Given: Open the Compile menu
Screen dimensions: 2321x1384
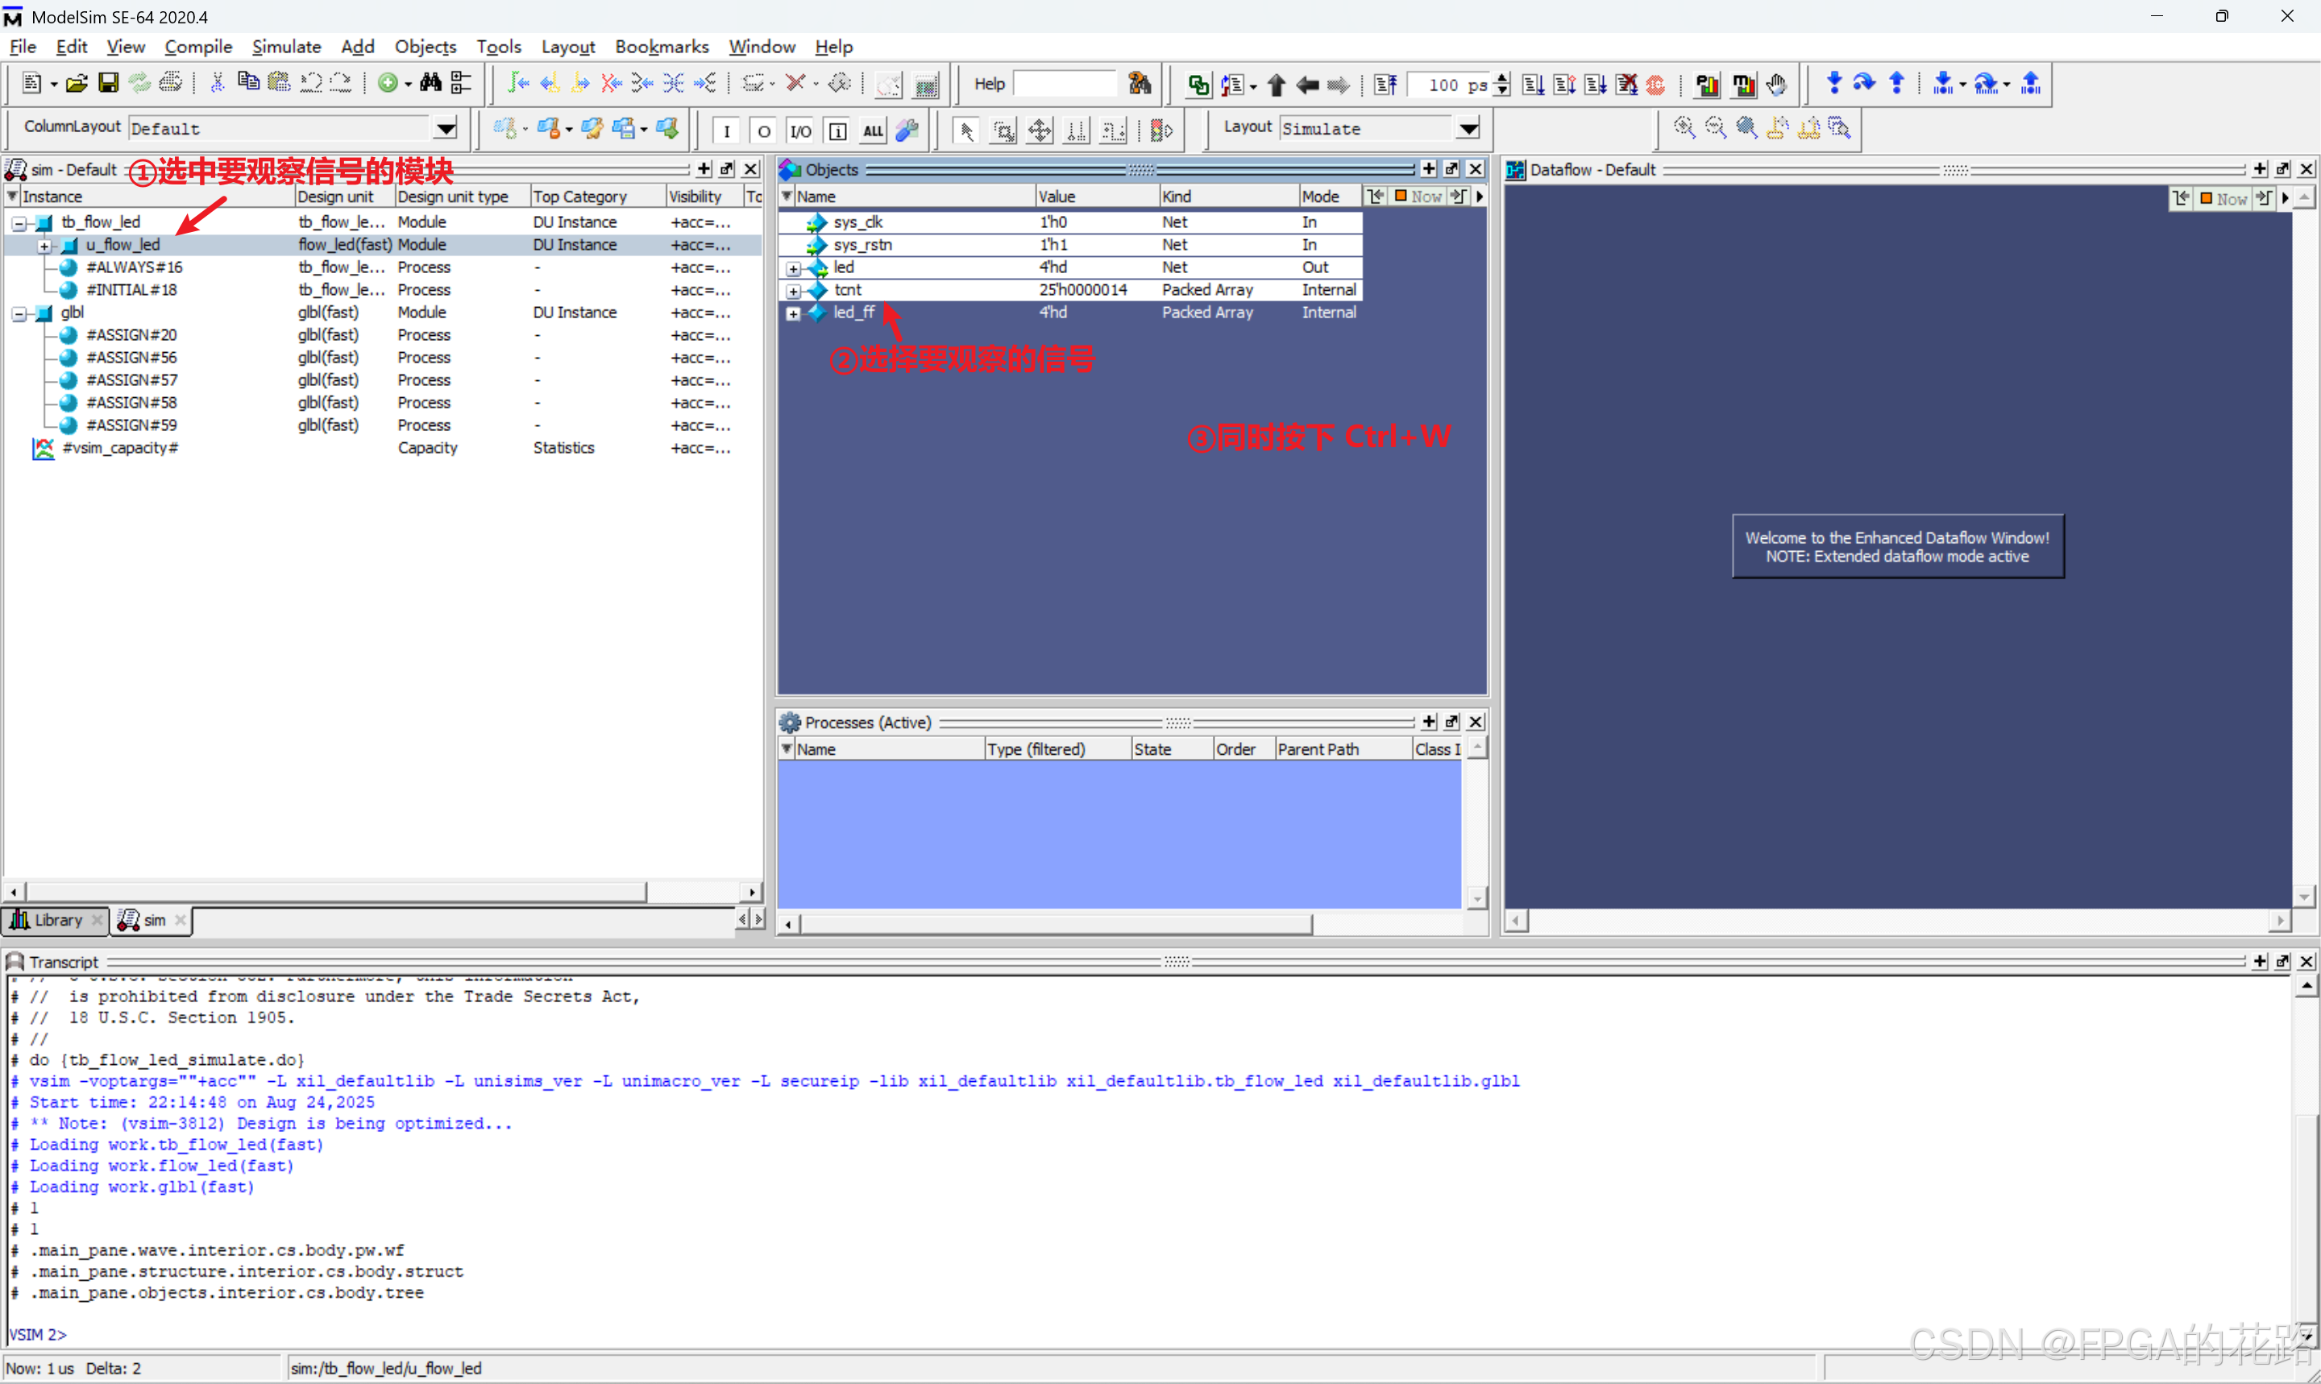Looking at the screenshot, I should pyautogui.click(x=197, y=47).
